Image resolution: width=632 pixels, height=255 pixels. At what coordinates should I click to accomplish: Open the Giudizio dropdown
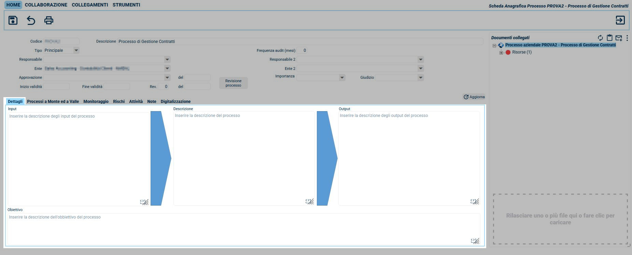[x=420, y=77]
